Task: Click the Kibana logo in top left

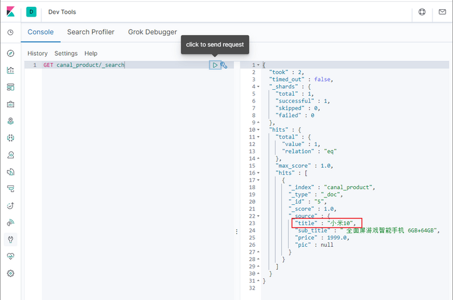Action: pos(11,11)
